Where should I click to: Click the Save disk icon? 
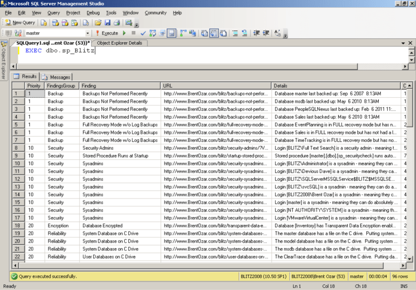(x=107, y=23)
